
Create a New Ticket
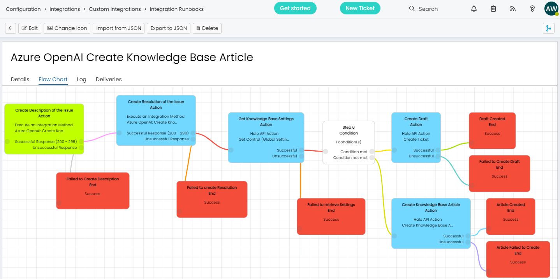360,8
